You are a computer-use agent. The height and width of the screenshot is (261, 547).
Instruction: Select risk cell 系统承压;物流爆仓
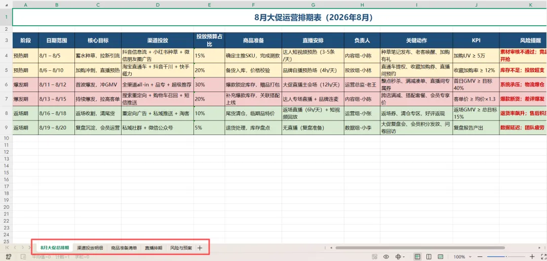(523, 84)
